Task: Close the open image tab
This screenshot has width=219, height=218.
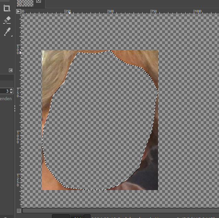Action: click(x=38, y=1)
